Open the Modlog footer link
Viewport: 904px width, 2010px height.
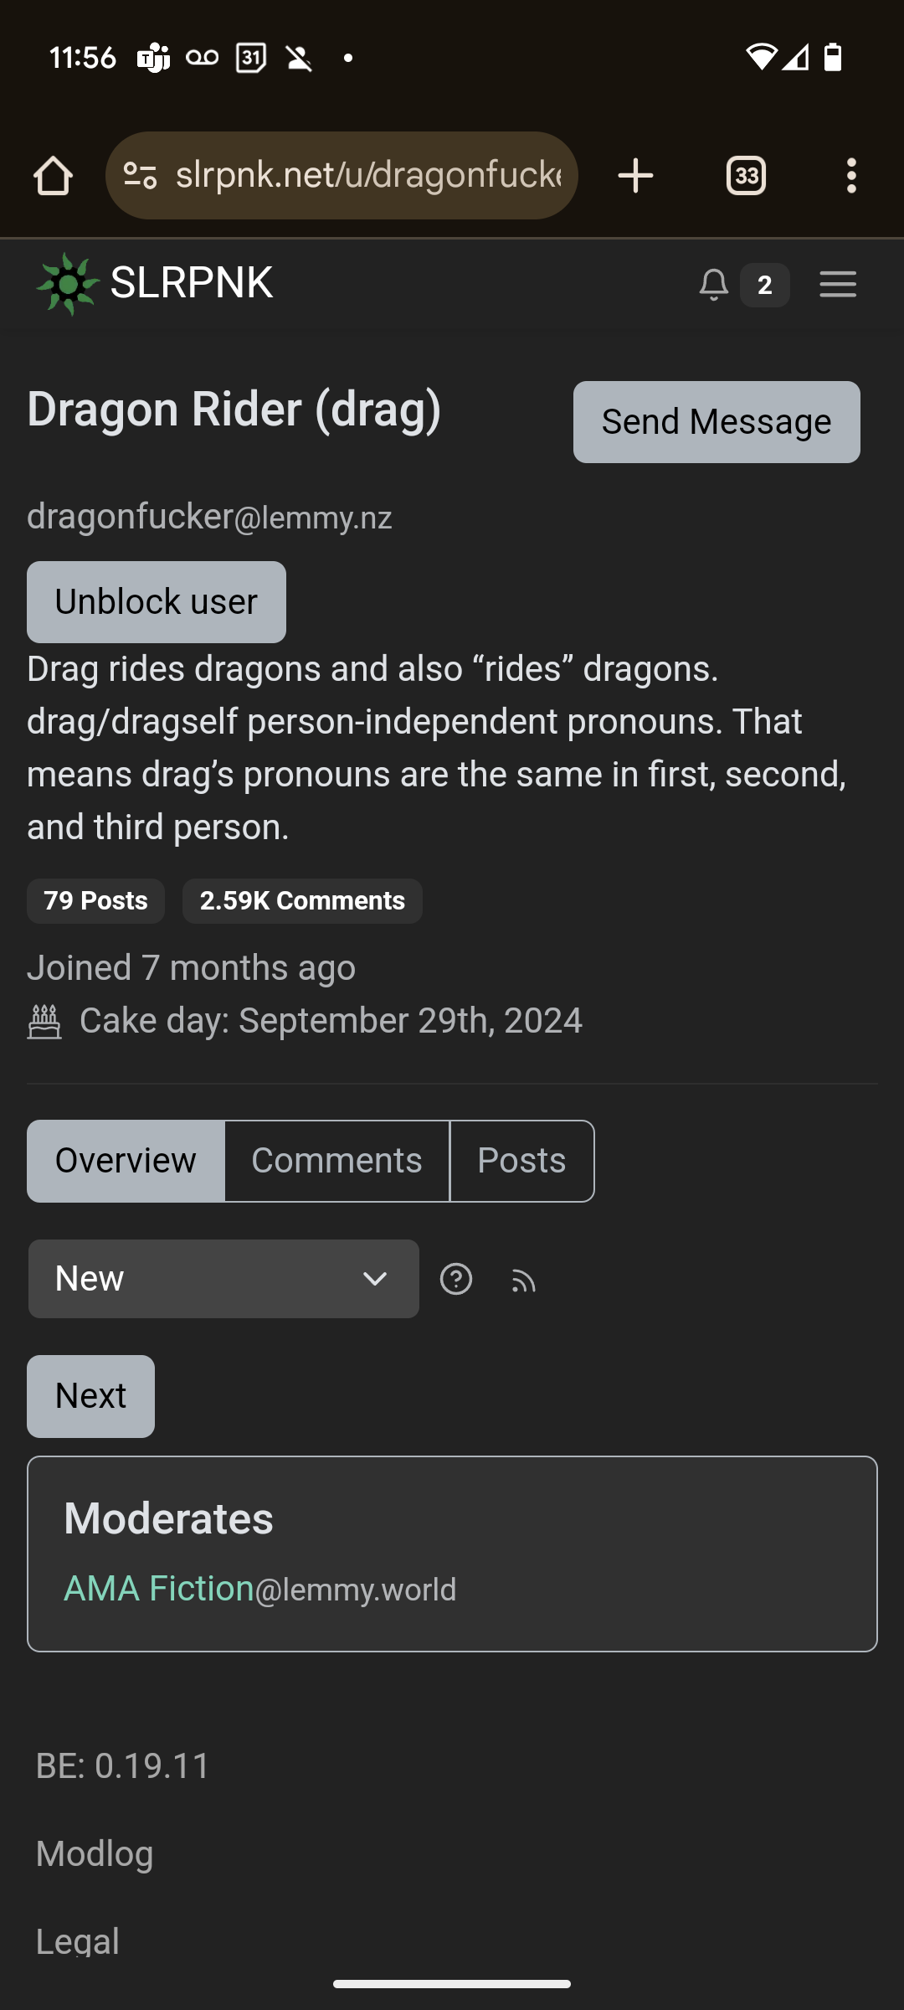[95, 1853]
